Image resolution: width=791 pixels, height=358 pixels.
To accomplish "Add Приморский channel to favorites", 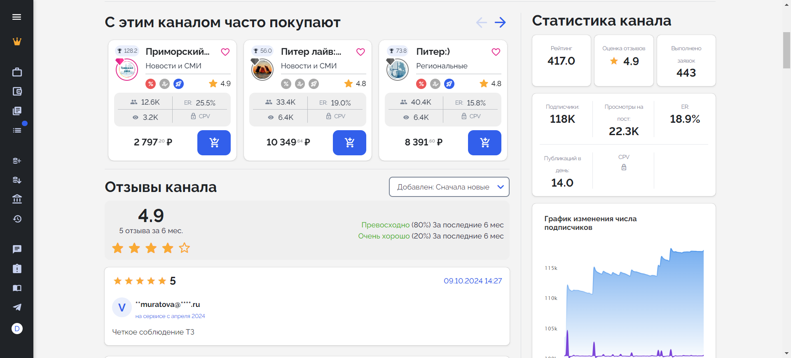I will (225, 52).
